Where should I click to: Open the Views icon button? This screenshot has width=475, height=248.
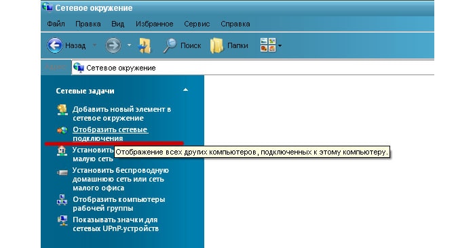click(268, 45)
